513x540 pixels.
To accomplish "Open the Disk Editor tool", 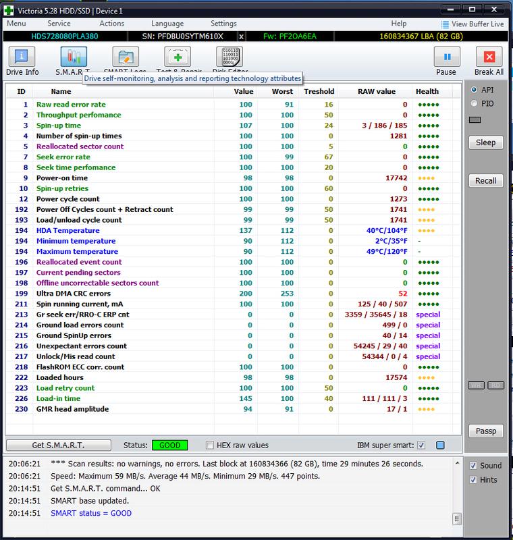I will [229, 57].
